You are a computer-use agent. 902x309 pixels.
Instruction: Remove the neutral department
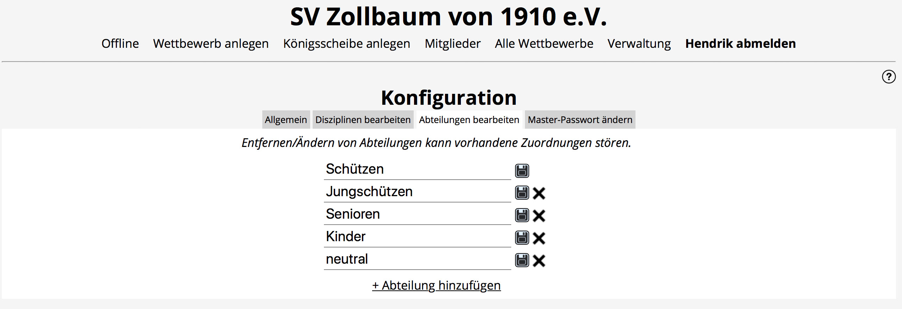(x=539, y=260)
